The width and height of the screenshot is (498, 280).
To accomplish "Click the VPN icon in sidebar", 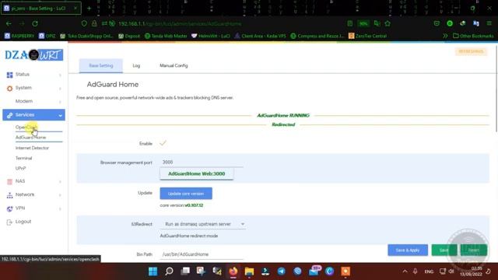I will click(9, 208).
